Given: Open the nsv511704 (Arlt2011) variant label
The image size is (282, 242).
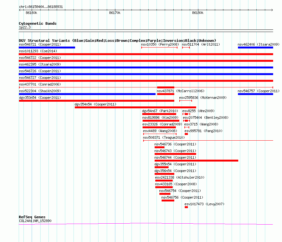Looking at the screenshot, I should 201,44.
